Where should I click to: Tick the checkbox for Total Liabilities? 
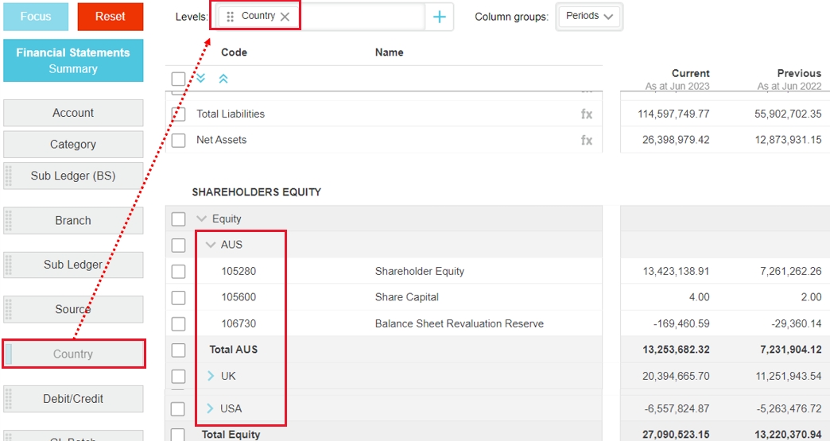179,114
